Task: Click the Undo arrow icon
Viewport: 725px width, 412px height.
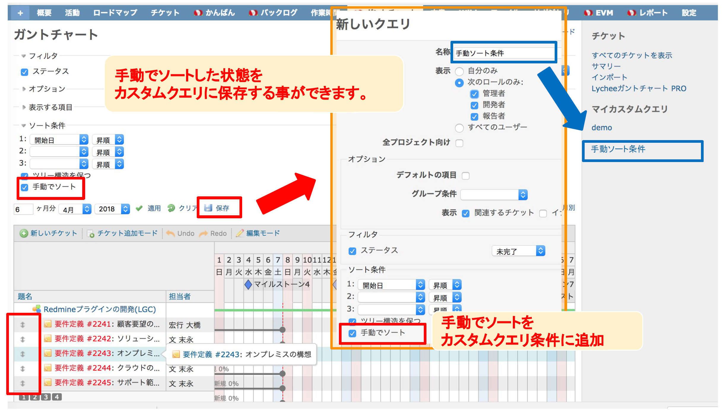Action: tap(171, 233)
